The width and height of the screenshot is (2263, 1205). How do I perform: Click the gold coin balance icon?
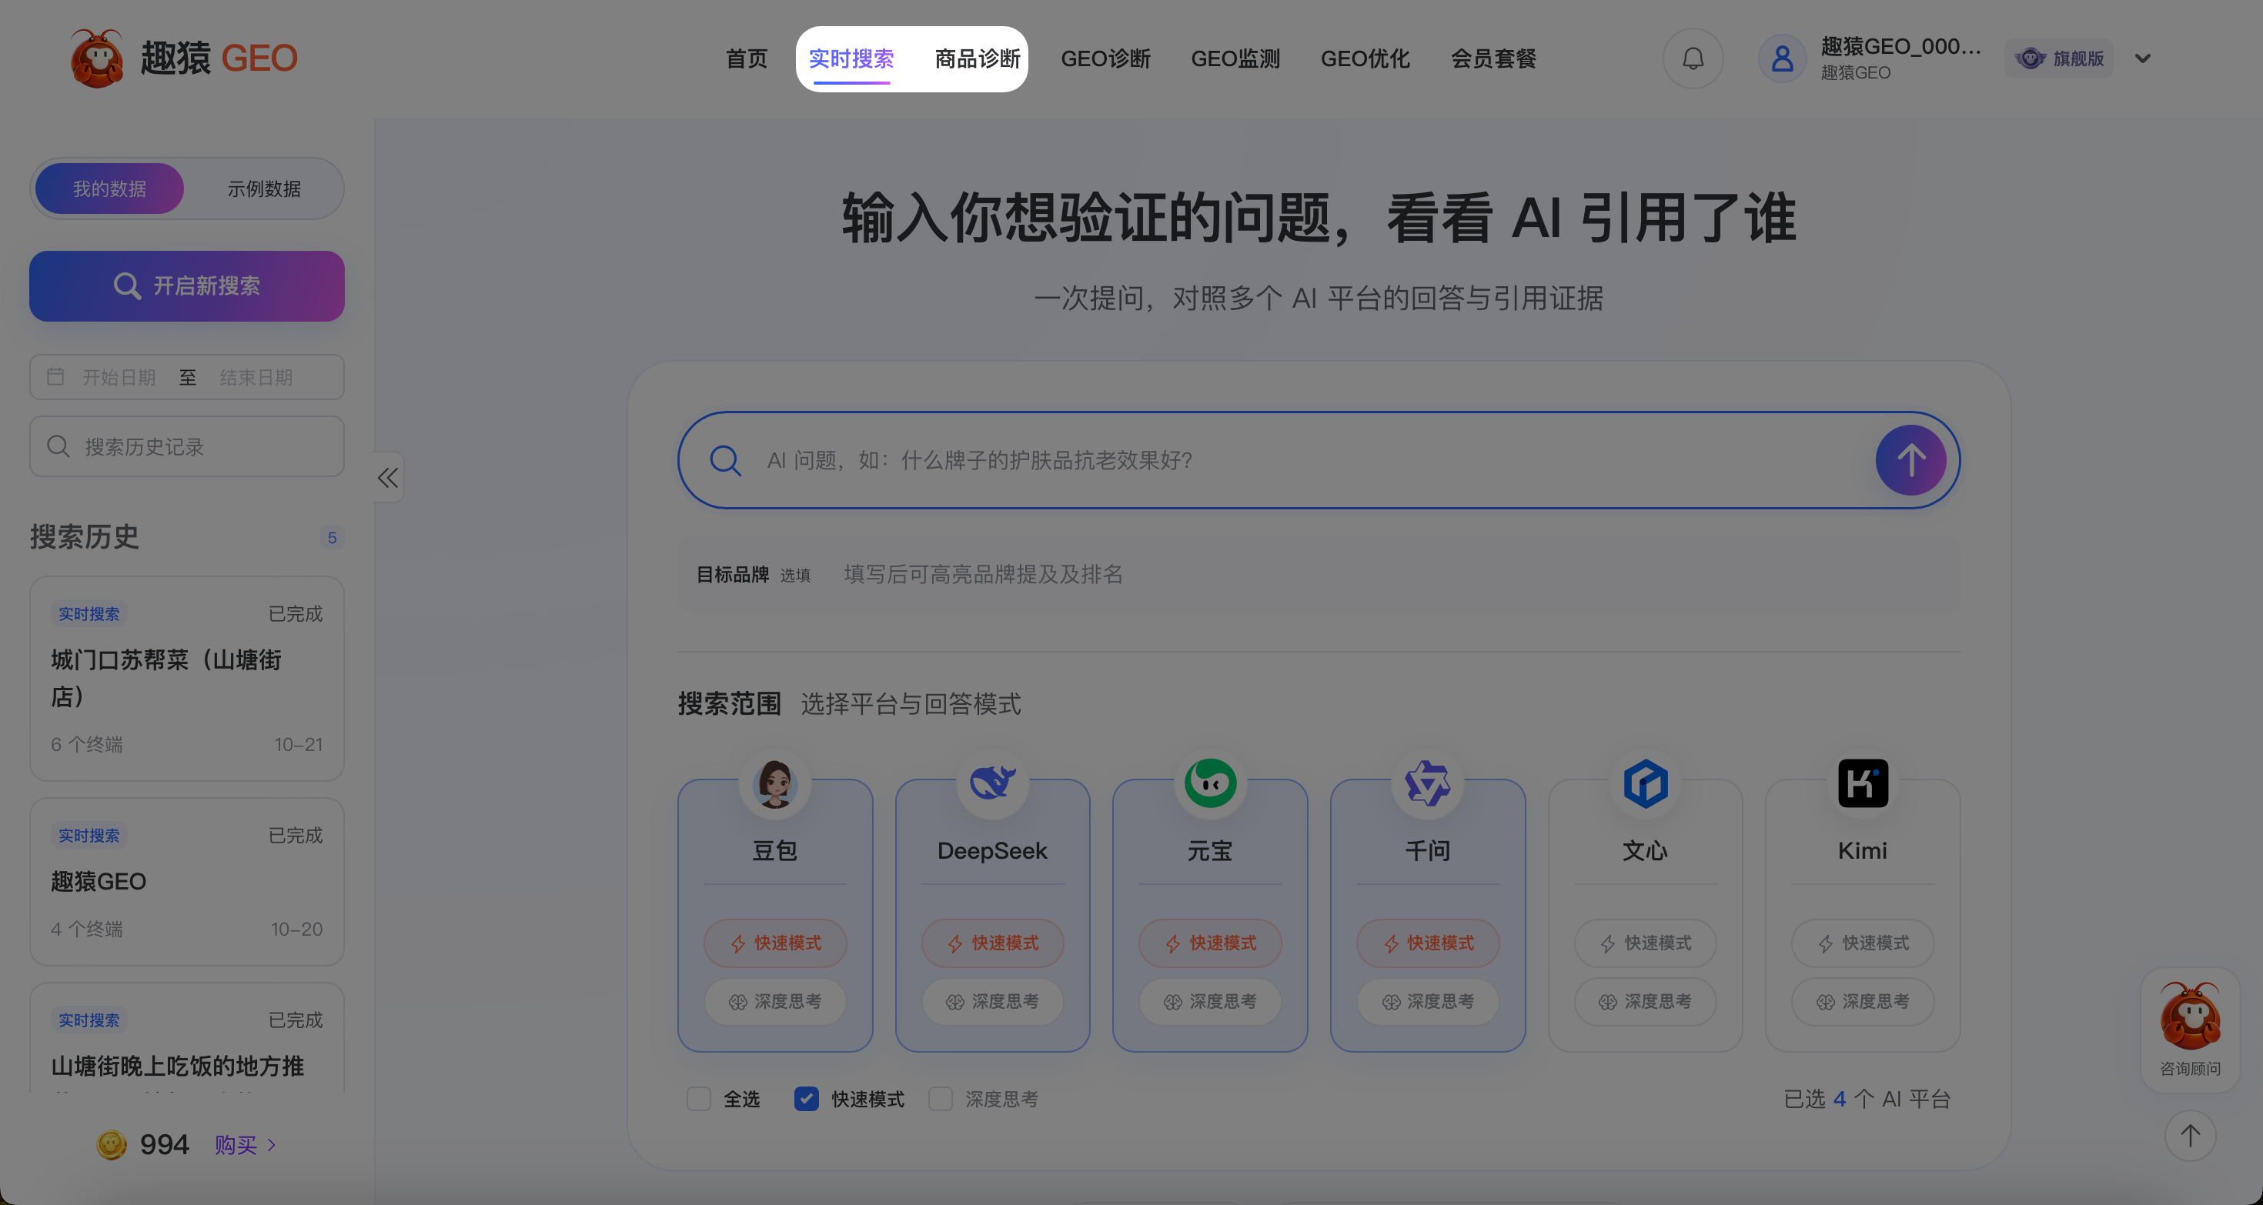pyautogui.click(x=112, y=1144)
